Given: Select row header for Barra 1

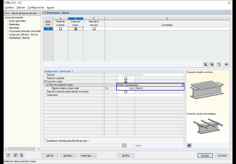Looking at the screenshot, I should click(48, 29).
